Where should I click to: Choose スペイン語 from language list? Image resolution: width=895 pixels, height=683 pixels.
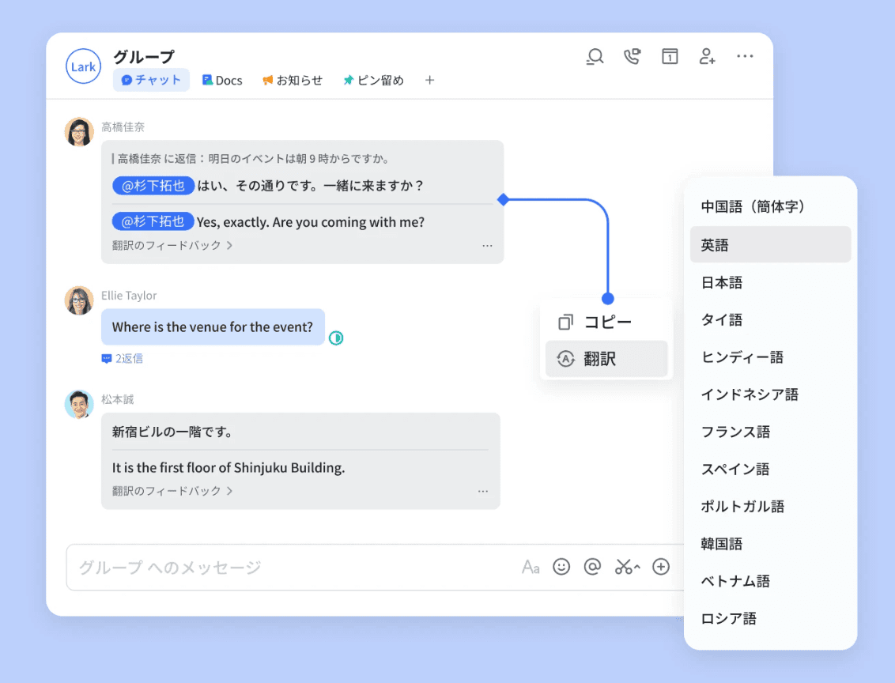pos(770,469)
